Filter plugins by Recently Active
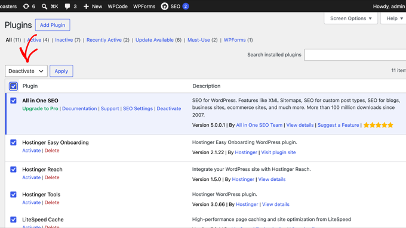 [104, 40]
